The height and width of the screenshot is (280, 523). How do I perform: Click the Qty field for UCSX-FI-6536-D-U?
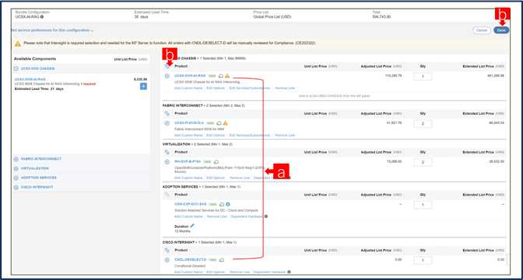click(x=423, y=123)
